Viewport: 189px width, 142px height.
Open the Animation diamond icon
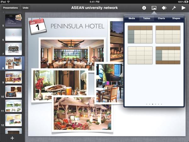(164, 8)
